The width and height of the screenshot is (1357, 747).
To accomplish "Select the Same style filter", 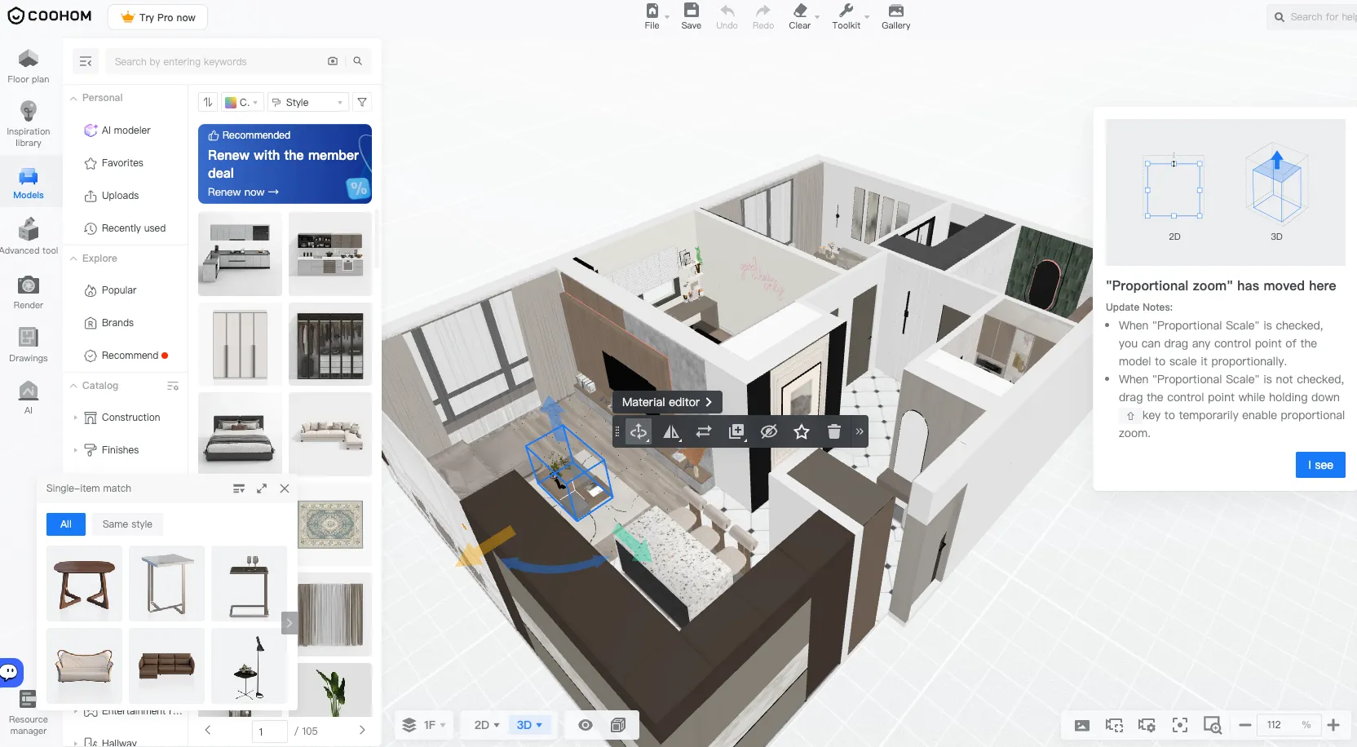I will (x=127, y=524).
